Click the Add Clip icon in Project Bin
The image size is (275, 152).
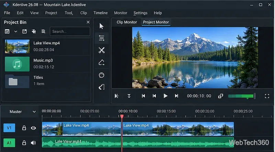[x=7, y=31]
